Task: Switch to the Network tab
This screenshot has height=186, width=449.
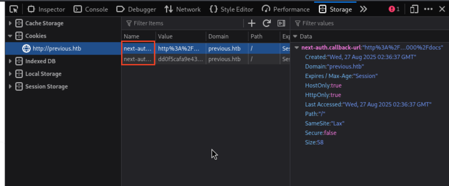Action: tap(182, 9)
